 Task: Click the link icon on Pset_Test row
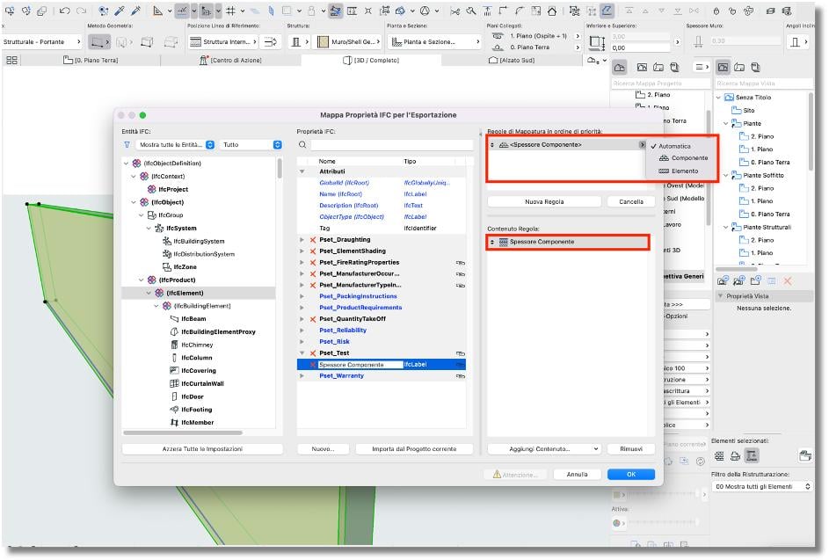pyautogui.click(x=459, y=353)
